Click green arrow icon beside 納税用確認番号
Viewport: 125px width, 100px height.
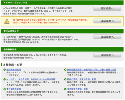(x=65, y=70)
